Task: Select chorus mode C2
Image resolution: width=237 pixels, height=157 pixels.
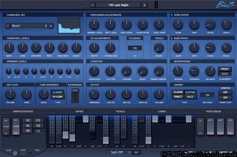Action: (38, 126)
